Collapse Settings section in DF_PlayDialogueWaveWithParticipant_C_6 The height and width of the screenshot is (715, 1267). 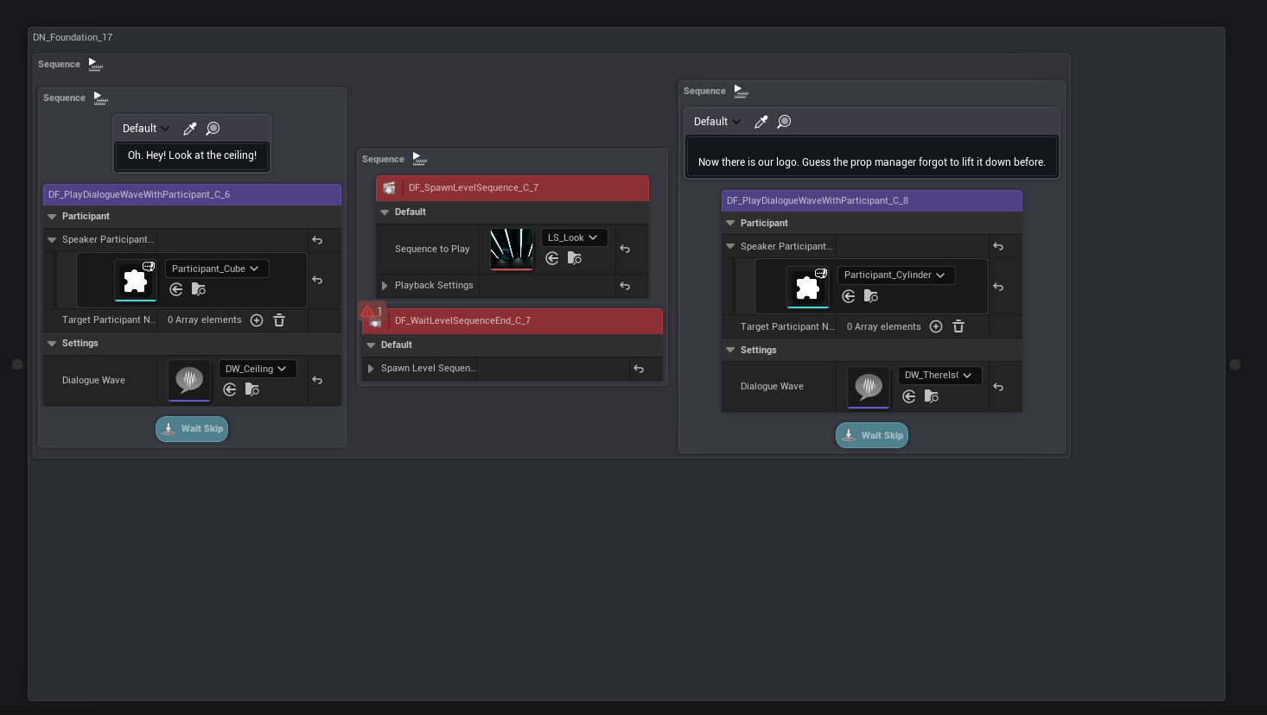52,344
